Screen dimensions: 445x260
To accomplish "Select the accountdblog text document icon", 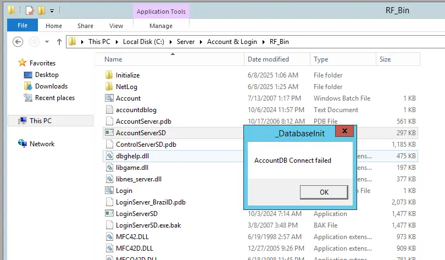I will click(x=109, y=109).
